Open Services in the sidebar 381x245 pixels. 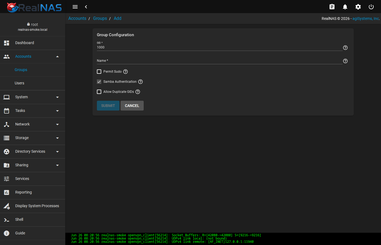[33, 179]
